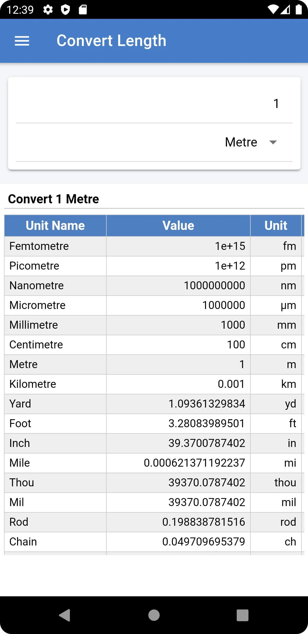Screen dimensions: 308x634
Task: Select the Picometre row name
Action: tap(34, 266)
